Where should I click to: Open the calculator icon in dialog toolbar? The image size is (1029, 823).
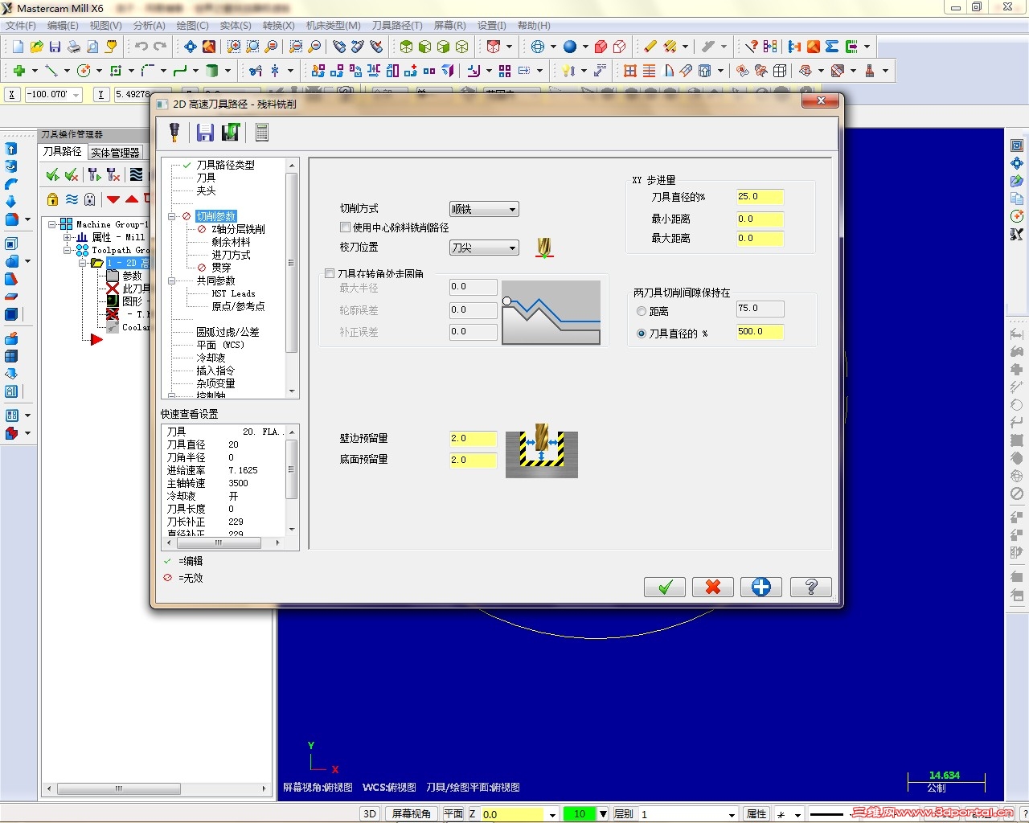[262, 132]
